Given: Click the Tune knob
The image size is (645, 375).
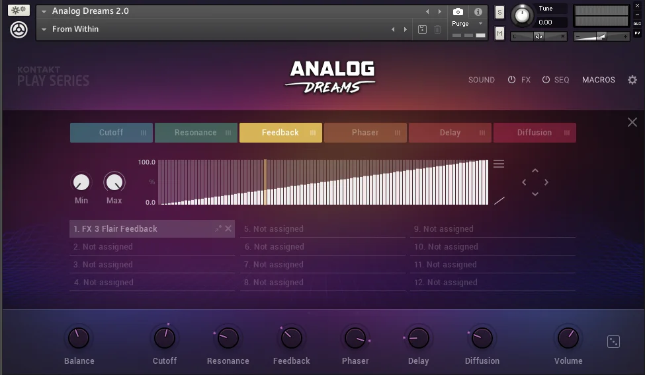Looking at the screenshot, I should [x=523, y=16].
